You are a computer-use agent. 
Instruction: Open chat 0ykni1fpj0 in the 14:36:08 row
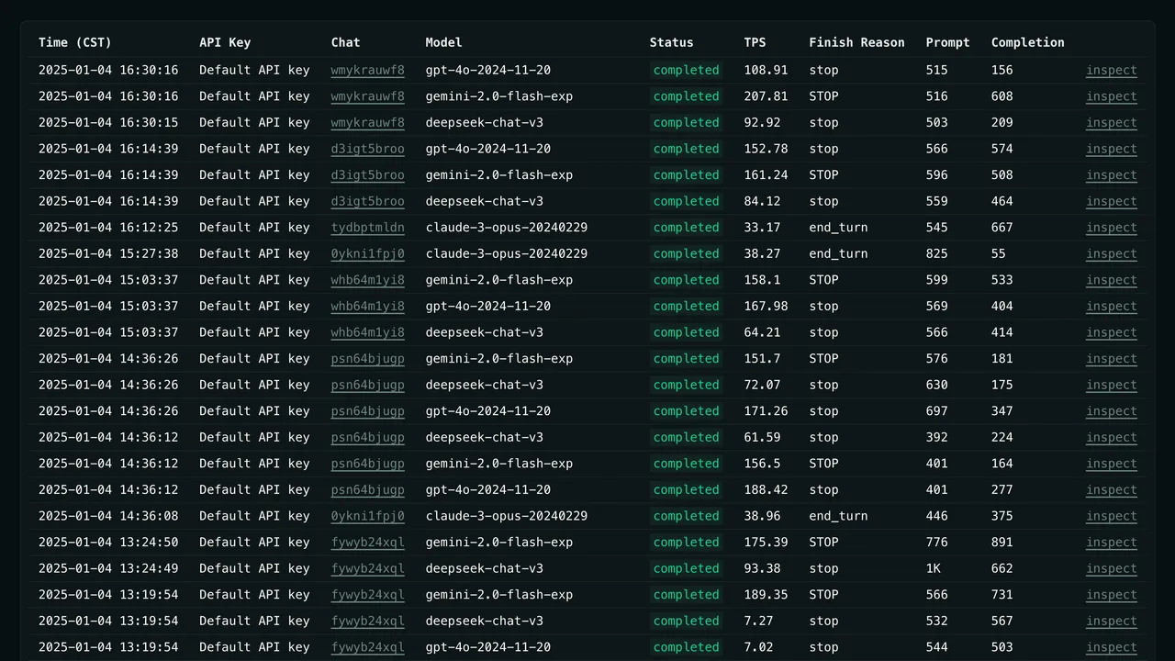click(x=367, y=516)
